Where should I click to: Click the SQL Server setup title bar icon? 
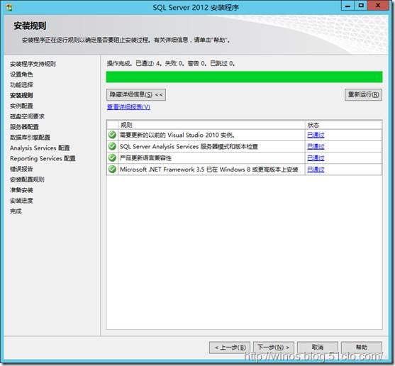click(x=9, y=8)
